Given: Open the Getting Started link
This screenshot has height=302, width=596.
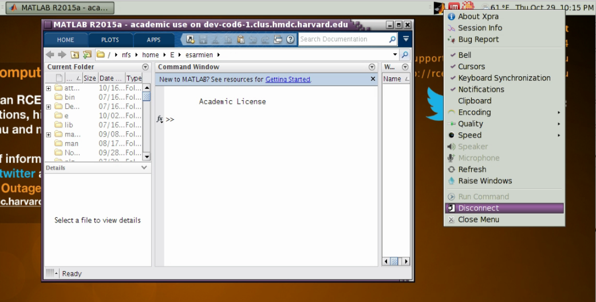Looking at the screenshot, I should 288,79.
